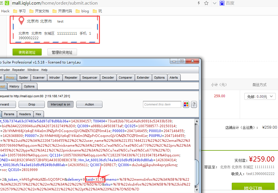Open the 免邮: 0.00元 delivery dropdown
This screenshot has width=278, height=193.
(x=260, y=97)
